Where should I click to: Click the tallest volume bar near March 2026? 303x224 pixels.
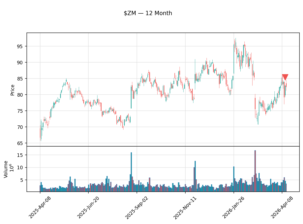[x=255, y=171]
